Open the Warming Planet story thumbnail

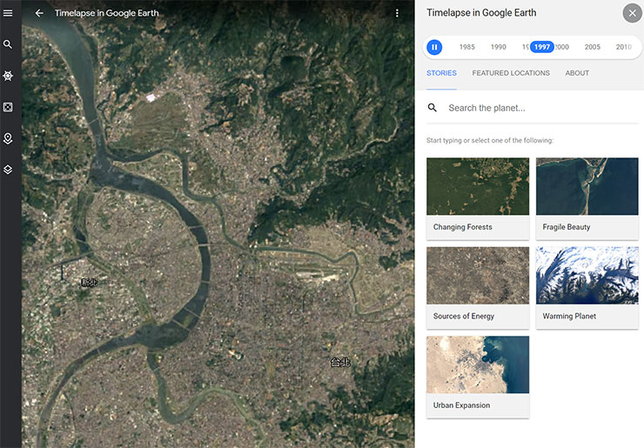(587, 276)
